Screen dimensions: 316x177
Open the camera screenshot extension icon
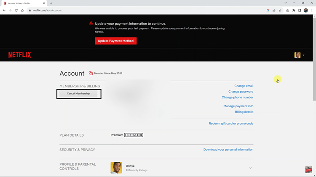click(288, 11)
